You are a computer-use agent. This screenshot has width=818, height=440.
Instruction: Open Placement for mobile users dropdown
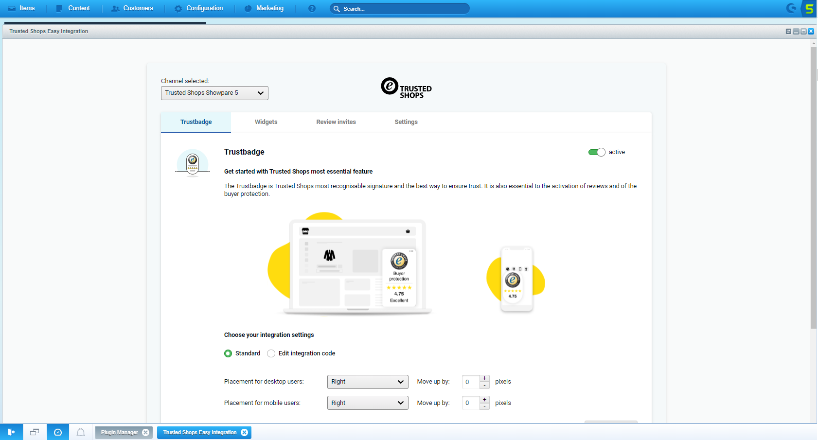[368, 403]
